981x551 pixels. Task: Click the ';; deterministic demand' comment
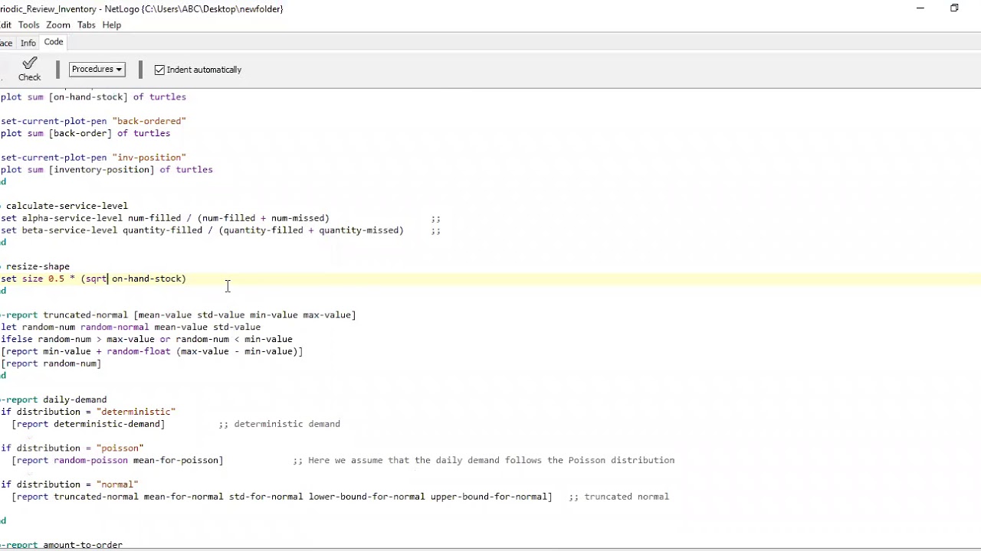pos(279,424)
